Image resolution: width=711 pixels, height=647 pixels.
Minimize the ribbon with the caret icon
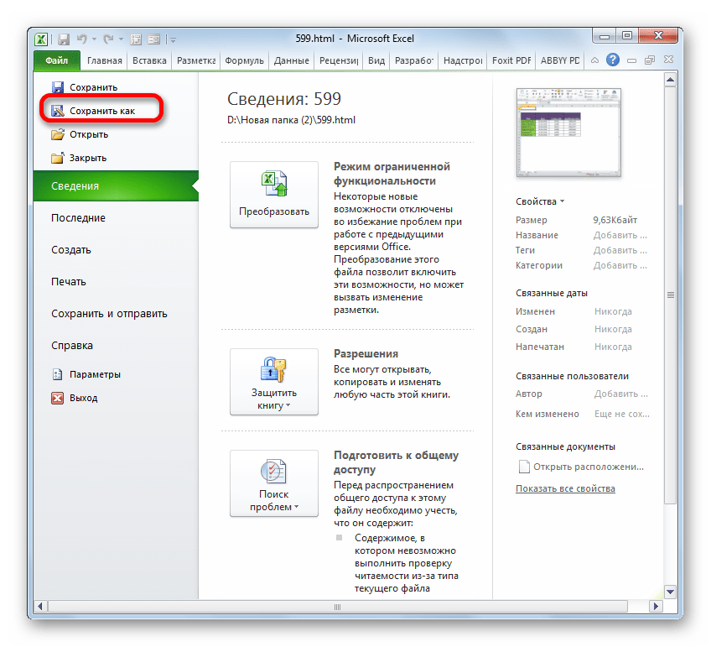pos(594,60)
